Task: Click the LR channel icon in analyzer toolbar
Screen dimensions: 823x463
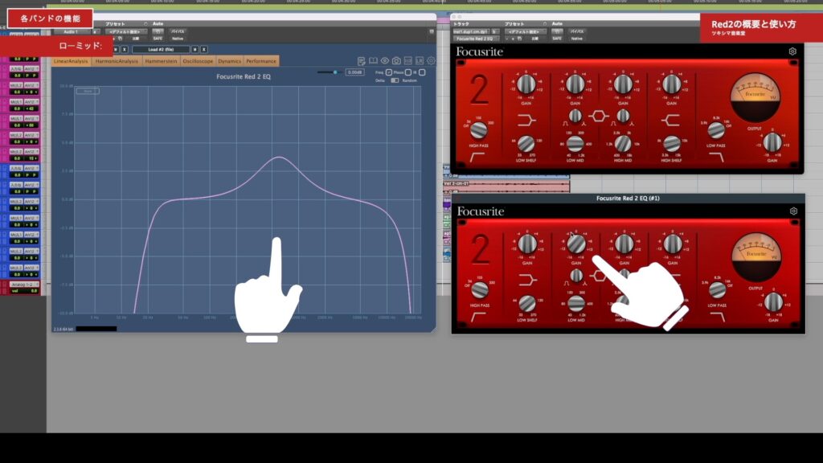Action: [420, 61]
